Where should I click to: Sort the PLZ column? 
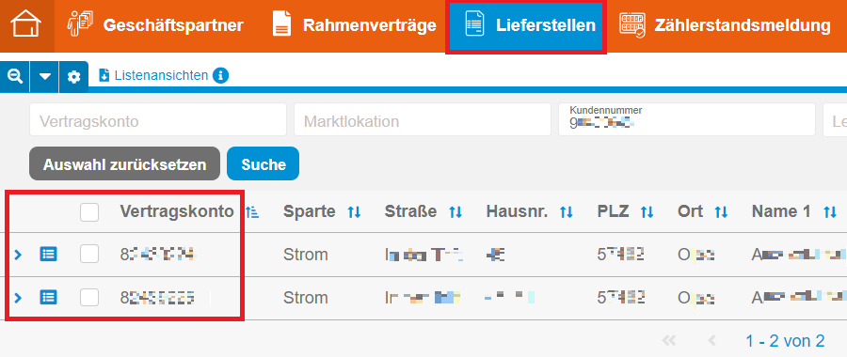(647, 212)
